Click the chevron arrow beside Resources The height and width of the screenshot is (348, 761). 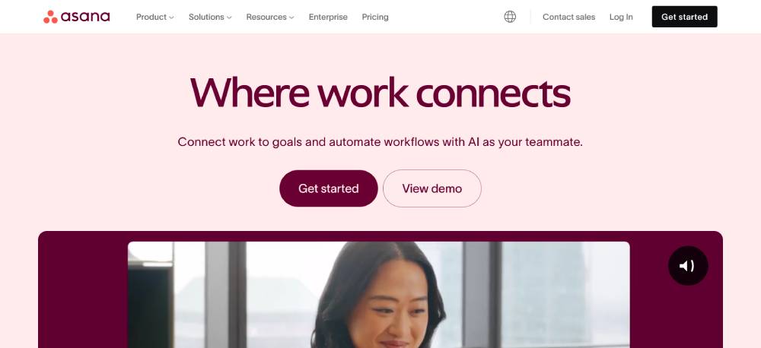pyautogui.click(x=291, y=17)
